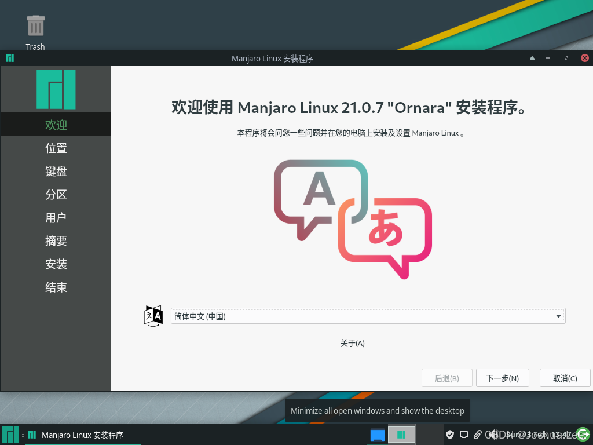
Task: Click the green logout icon in taskbar
Action: coord(583,435)
